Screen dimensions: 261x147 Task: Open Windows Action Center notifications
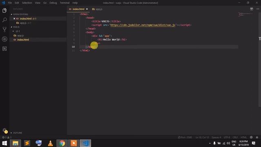coord(254,143)
